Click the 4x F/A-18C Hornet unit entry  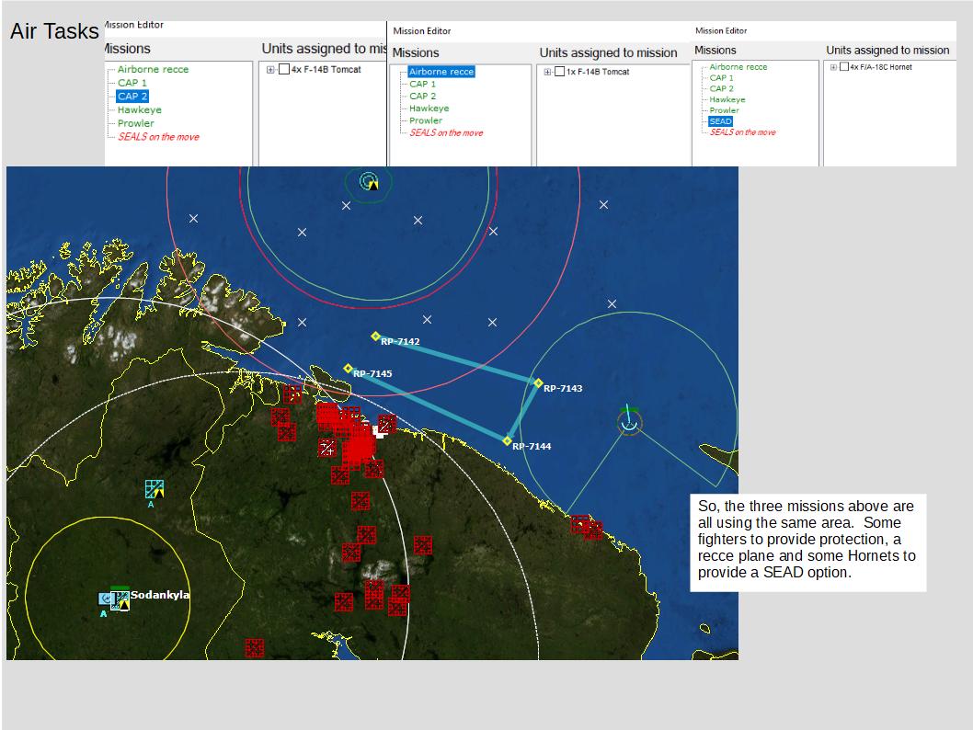click(x=881, y=67)
